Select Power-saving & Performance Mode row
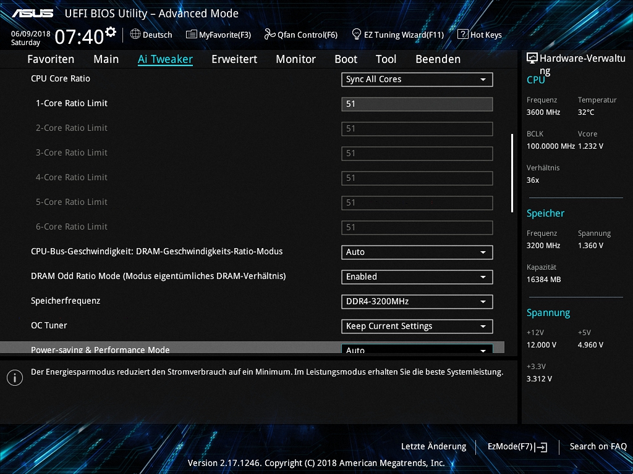The width and height of the screenshot is (633, 474). coord(252,347)
